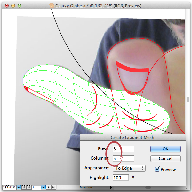Click the Columns input field
Screen dimensions: 192x192
124,158
